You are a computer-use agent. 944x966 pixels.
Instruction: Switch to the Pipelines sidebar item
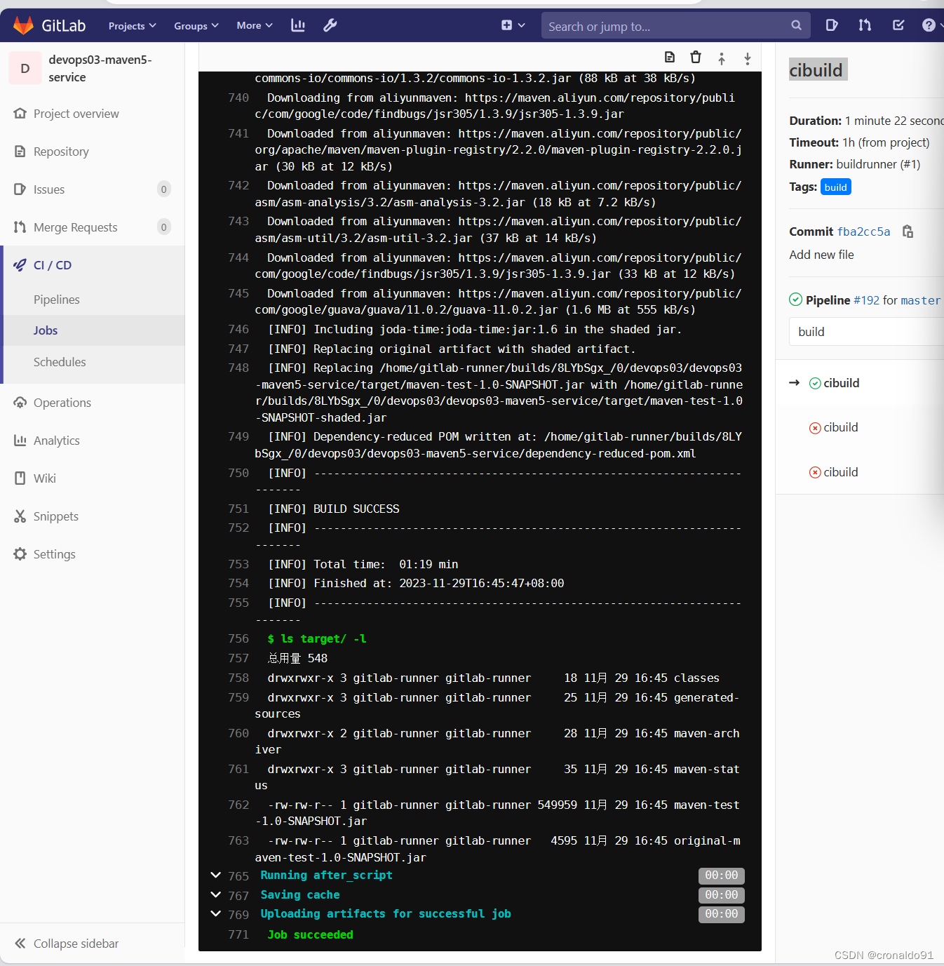click(56, 300)
